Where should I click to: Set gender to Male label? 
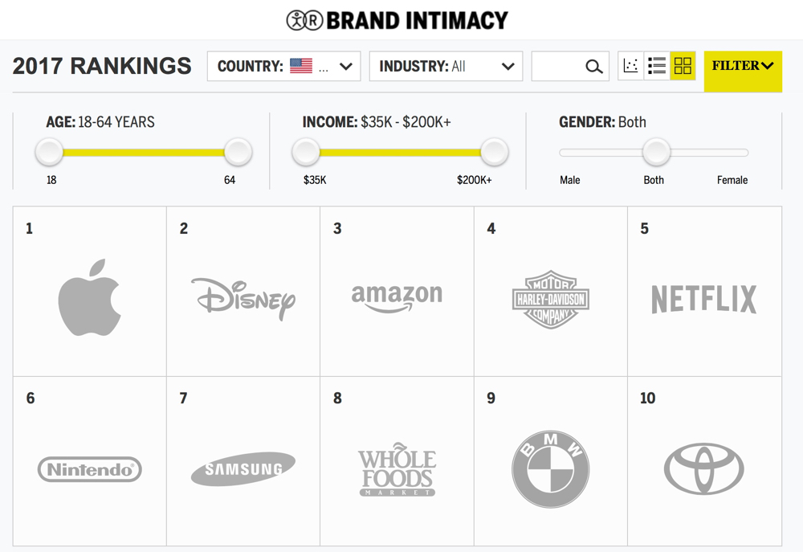coord(570,180)
